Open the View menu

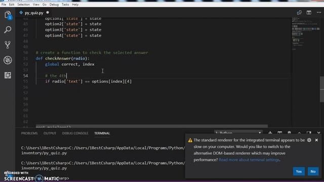pos(36,5)
